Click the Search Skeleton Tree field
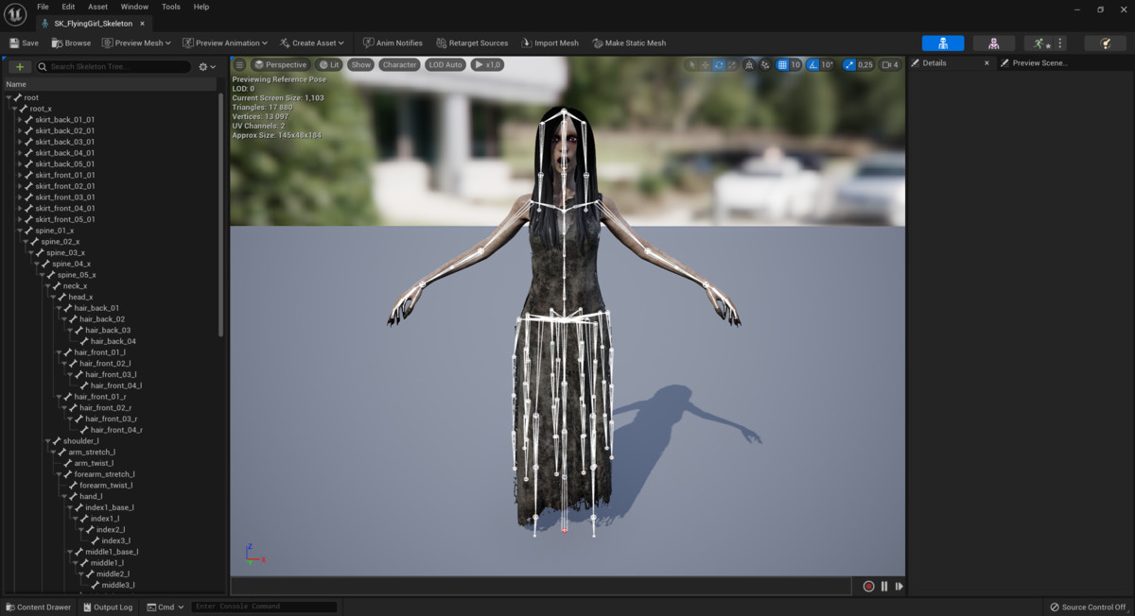 (113, 67)
